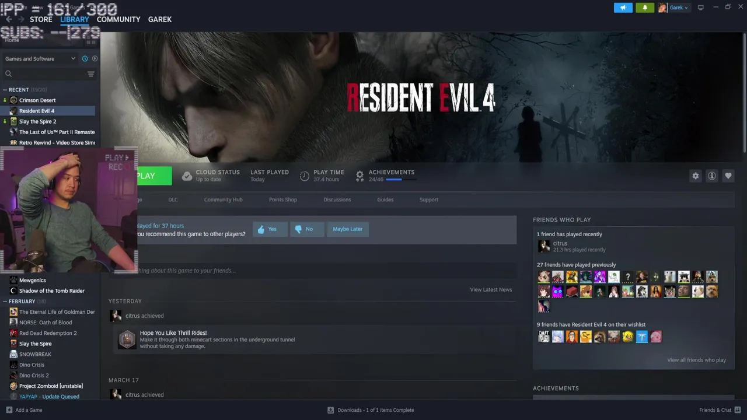Open citrus in Friends Who Play
747x420 pixels.
560,243
